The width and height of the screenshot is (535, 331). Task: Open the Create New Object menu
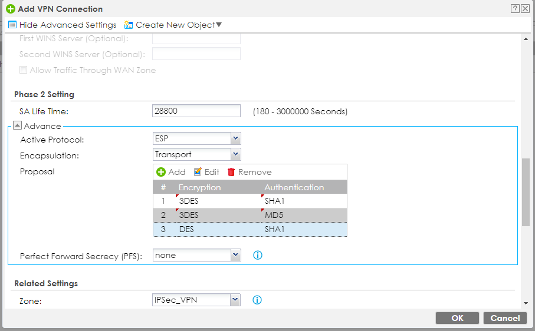pos(173,25)
